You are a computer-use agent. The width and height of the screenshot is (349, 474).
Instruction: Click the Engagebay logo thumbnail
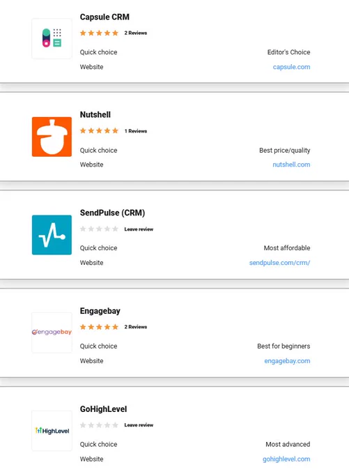pos(52,332)
